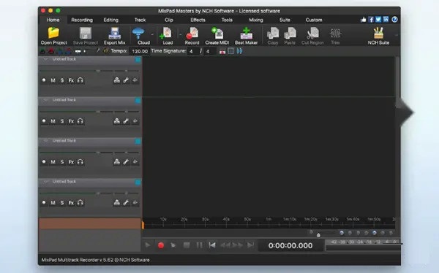Open the Effects tab
439x273 pixels.
tap(198, 20)
